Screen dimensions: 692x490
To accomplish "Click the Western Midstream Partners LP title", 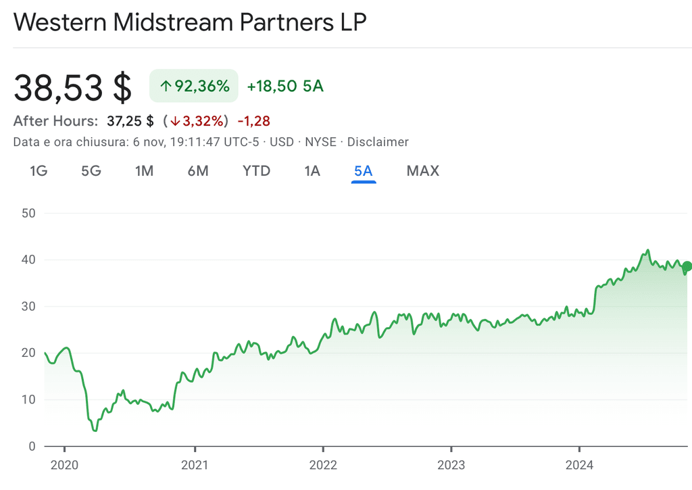I will [190, 23].
